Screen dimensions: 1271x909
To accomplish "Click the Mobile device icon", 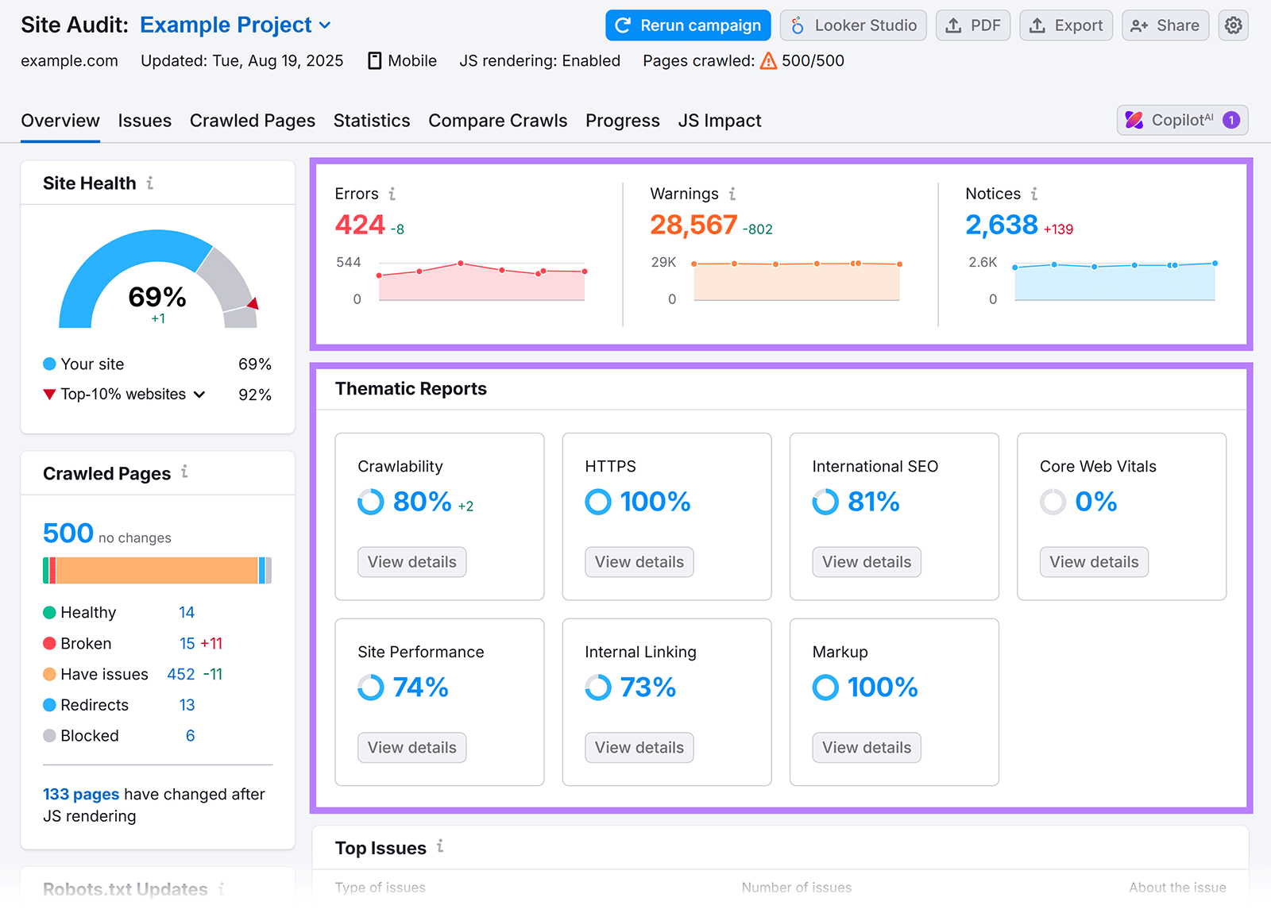I will 373,60.
